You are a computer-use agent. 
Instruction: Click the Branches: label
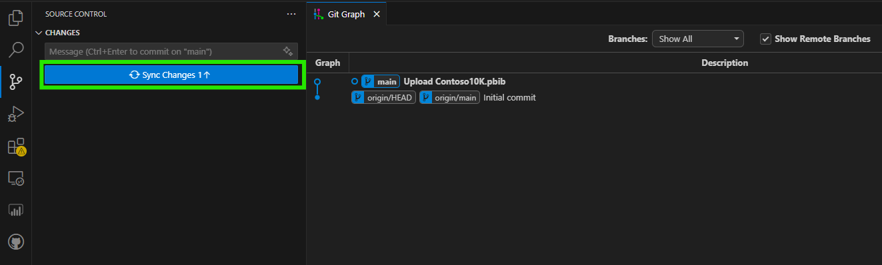(x=628, y=39)
